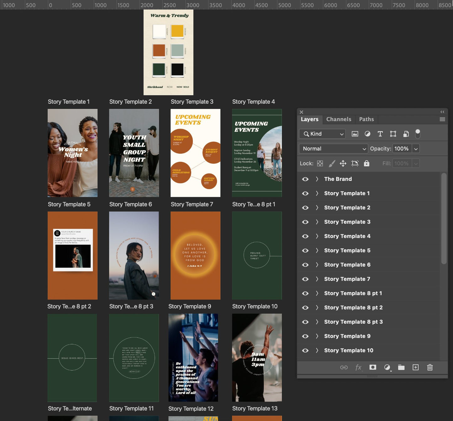Create a new group folder icon
This screenshot has height=421, width=453.
401,367
